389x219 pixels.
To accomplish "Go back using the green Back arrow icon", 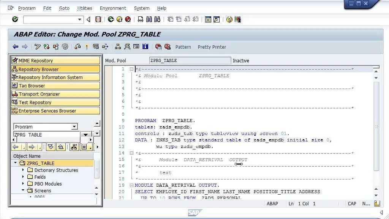I will pyautogui.click(x=111, y=19).
